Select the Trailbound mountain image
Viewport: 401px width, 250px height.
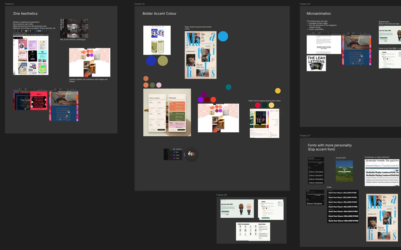click(x=344, y=171)
